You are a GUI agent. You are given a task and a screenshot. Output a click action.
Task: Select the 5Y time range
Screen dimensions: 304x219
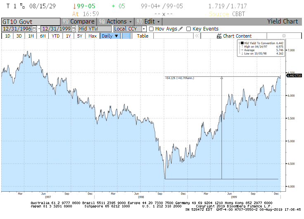80,36
